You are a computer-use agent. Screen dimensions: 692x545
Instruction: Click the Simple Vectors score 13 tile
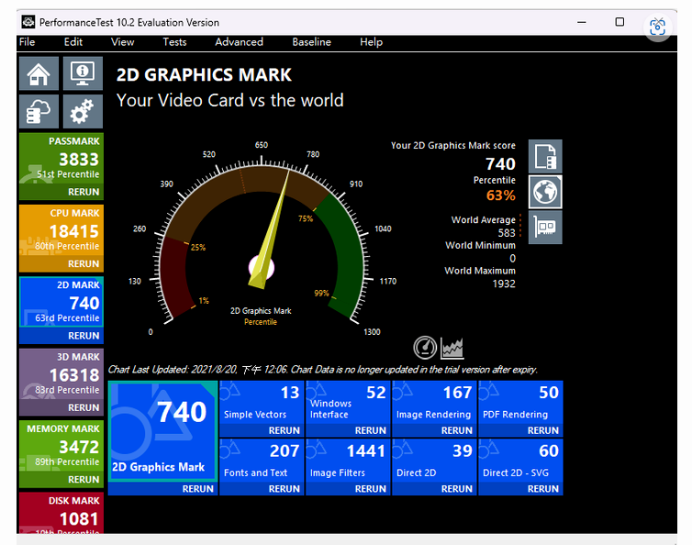click(262, 403)
